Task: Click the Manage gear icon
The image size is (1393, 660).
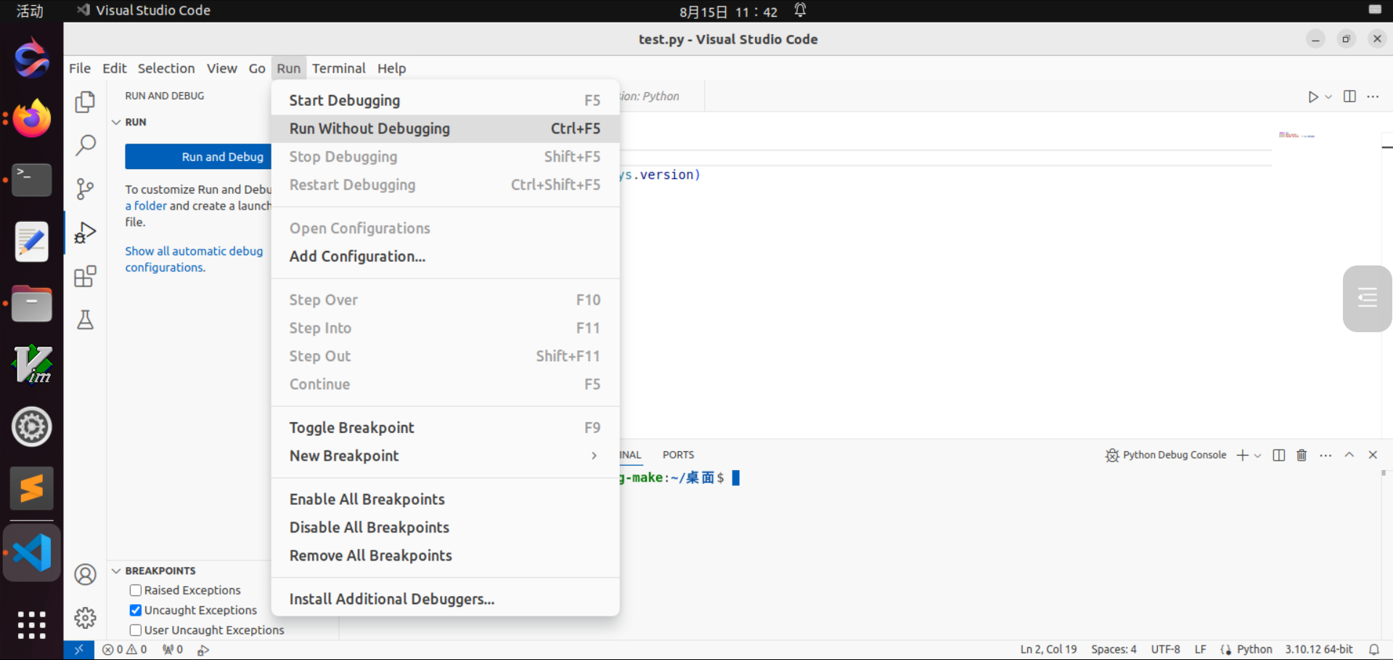Action: pyautogui.click(x=85, y=617)
